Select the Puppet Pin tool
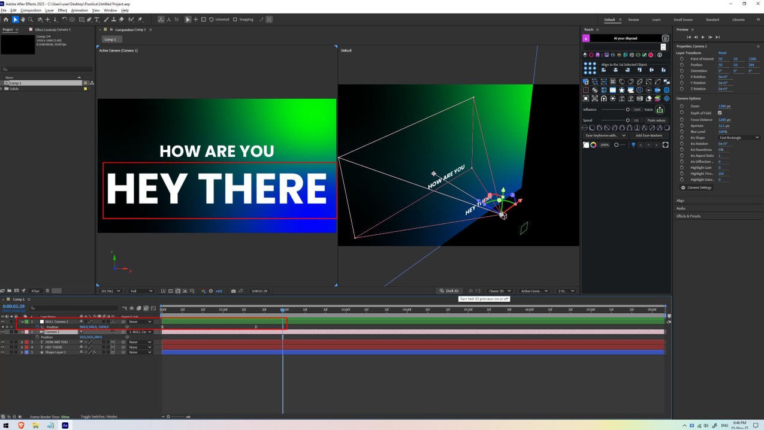The width and height of the screenshot is (764, 430). 140,20
